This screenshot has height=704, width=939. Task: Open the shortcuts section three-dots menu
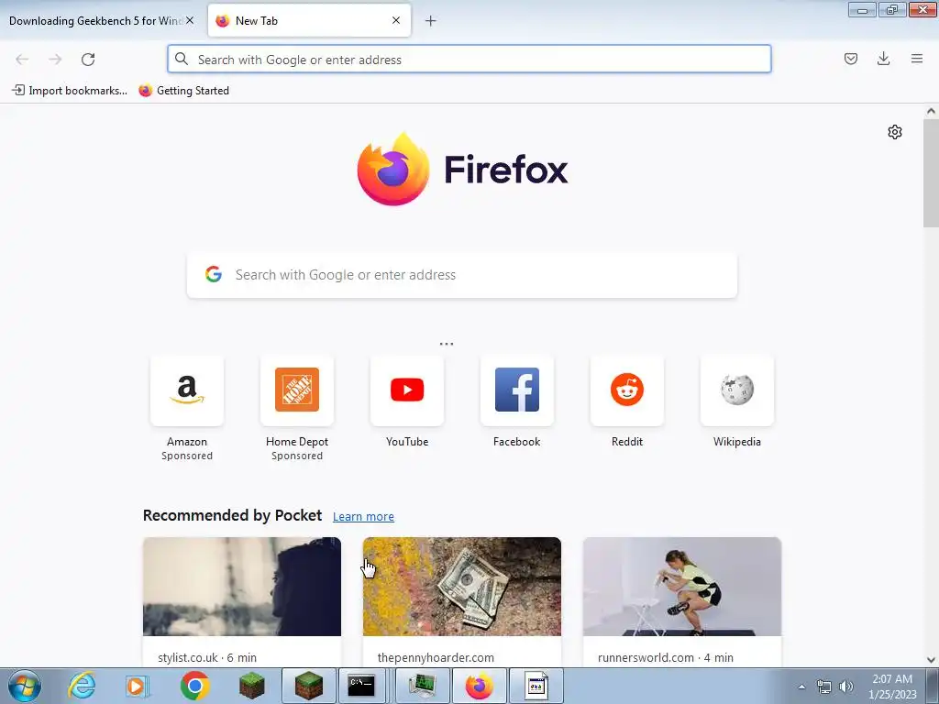coord(447,345)
